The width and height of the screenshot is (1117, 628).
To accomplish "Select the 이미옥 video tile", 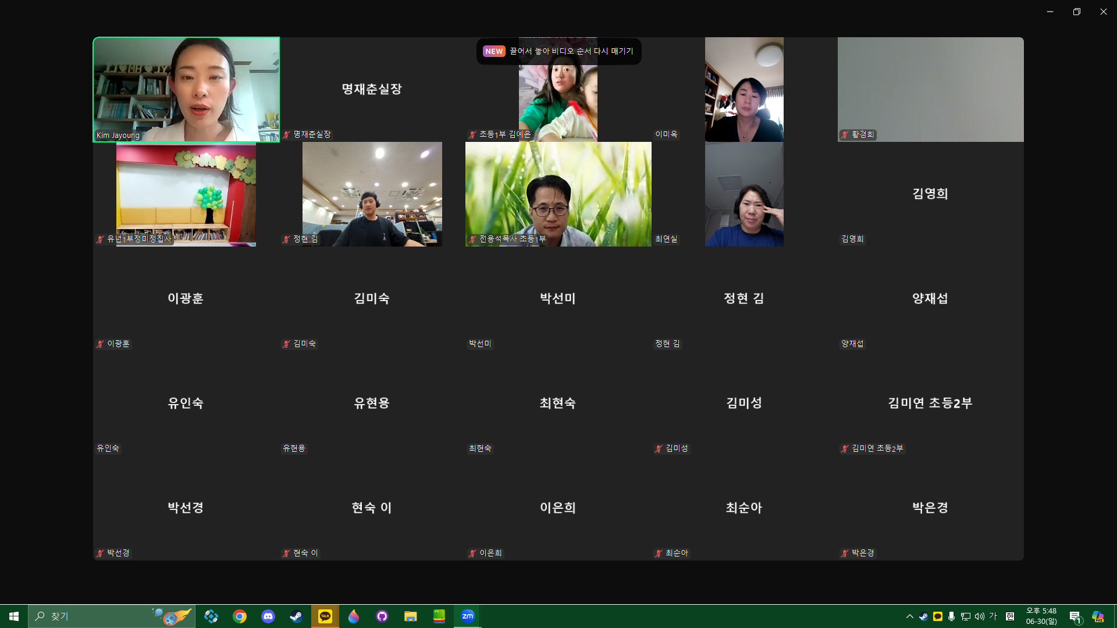I will pyautogui.click(x=744, y=90).
